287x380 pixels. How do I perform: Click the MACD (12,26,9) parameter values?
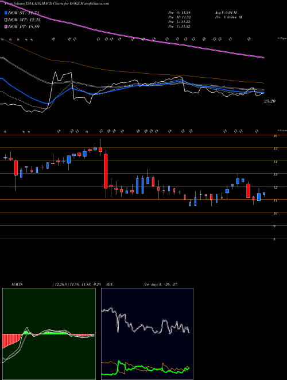click(76, 284)
